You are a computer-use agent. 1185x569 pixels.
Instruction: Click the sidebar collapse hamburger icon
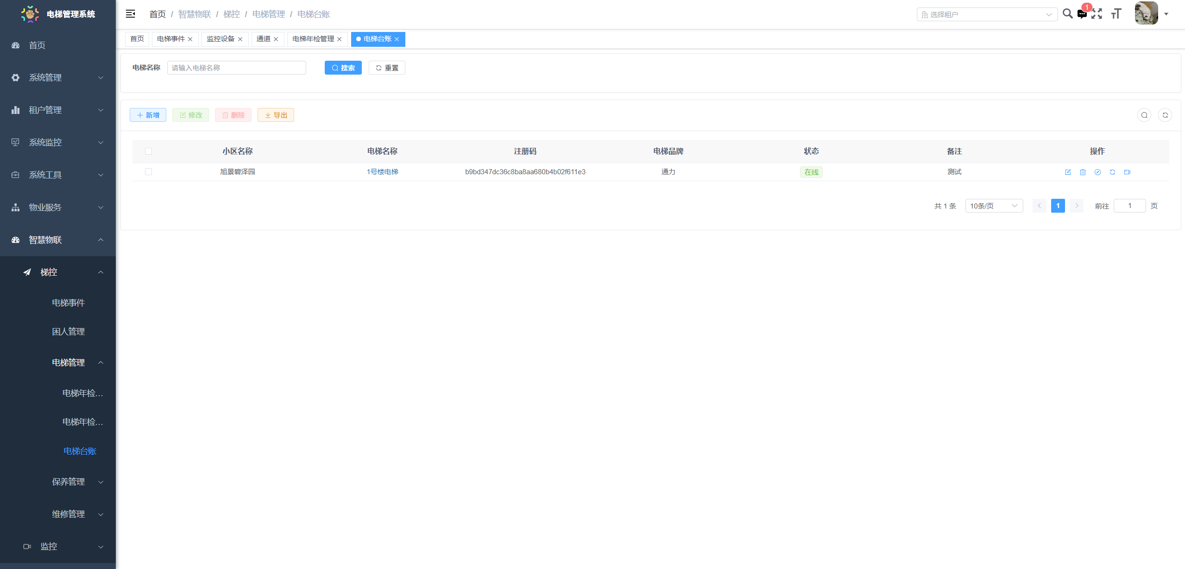click(x=131, y=14)
